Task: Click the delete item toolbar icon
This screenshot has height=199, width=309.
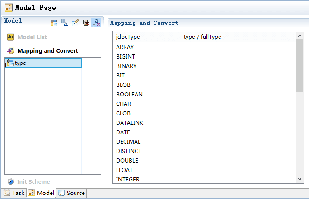Action: 85,23
